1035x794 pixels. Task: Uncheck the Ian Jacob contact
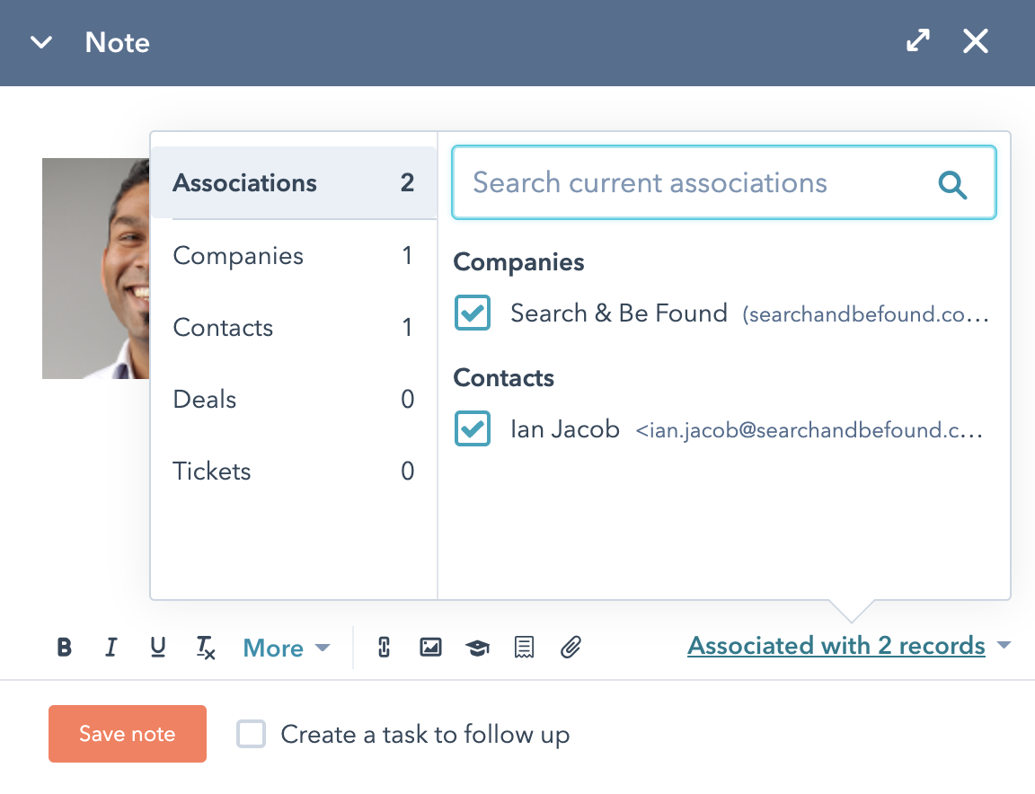tap(473, 429)
